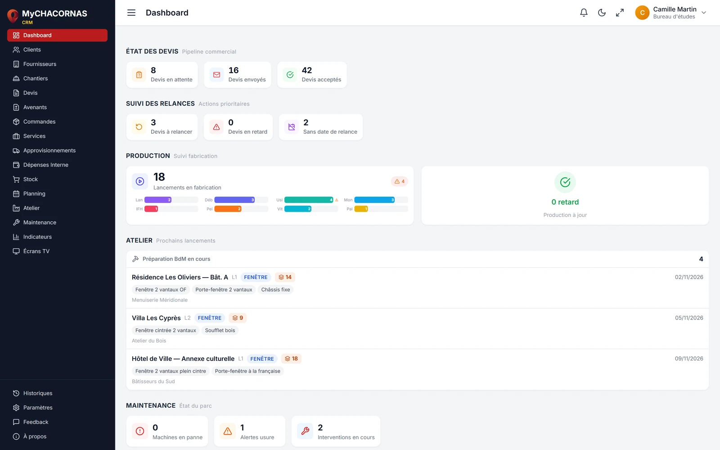Click the Approvisionnements truck icon
720x450 pixels.
coord(16,150)
